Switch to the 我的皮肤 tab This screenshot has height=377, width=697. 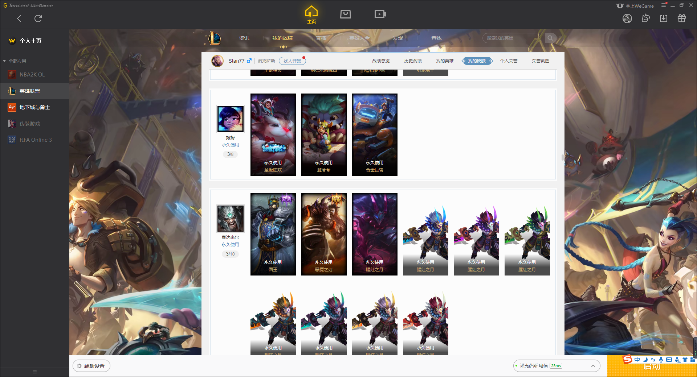pos(477,61)
